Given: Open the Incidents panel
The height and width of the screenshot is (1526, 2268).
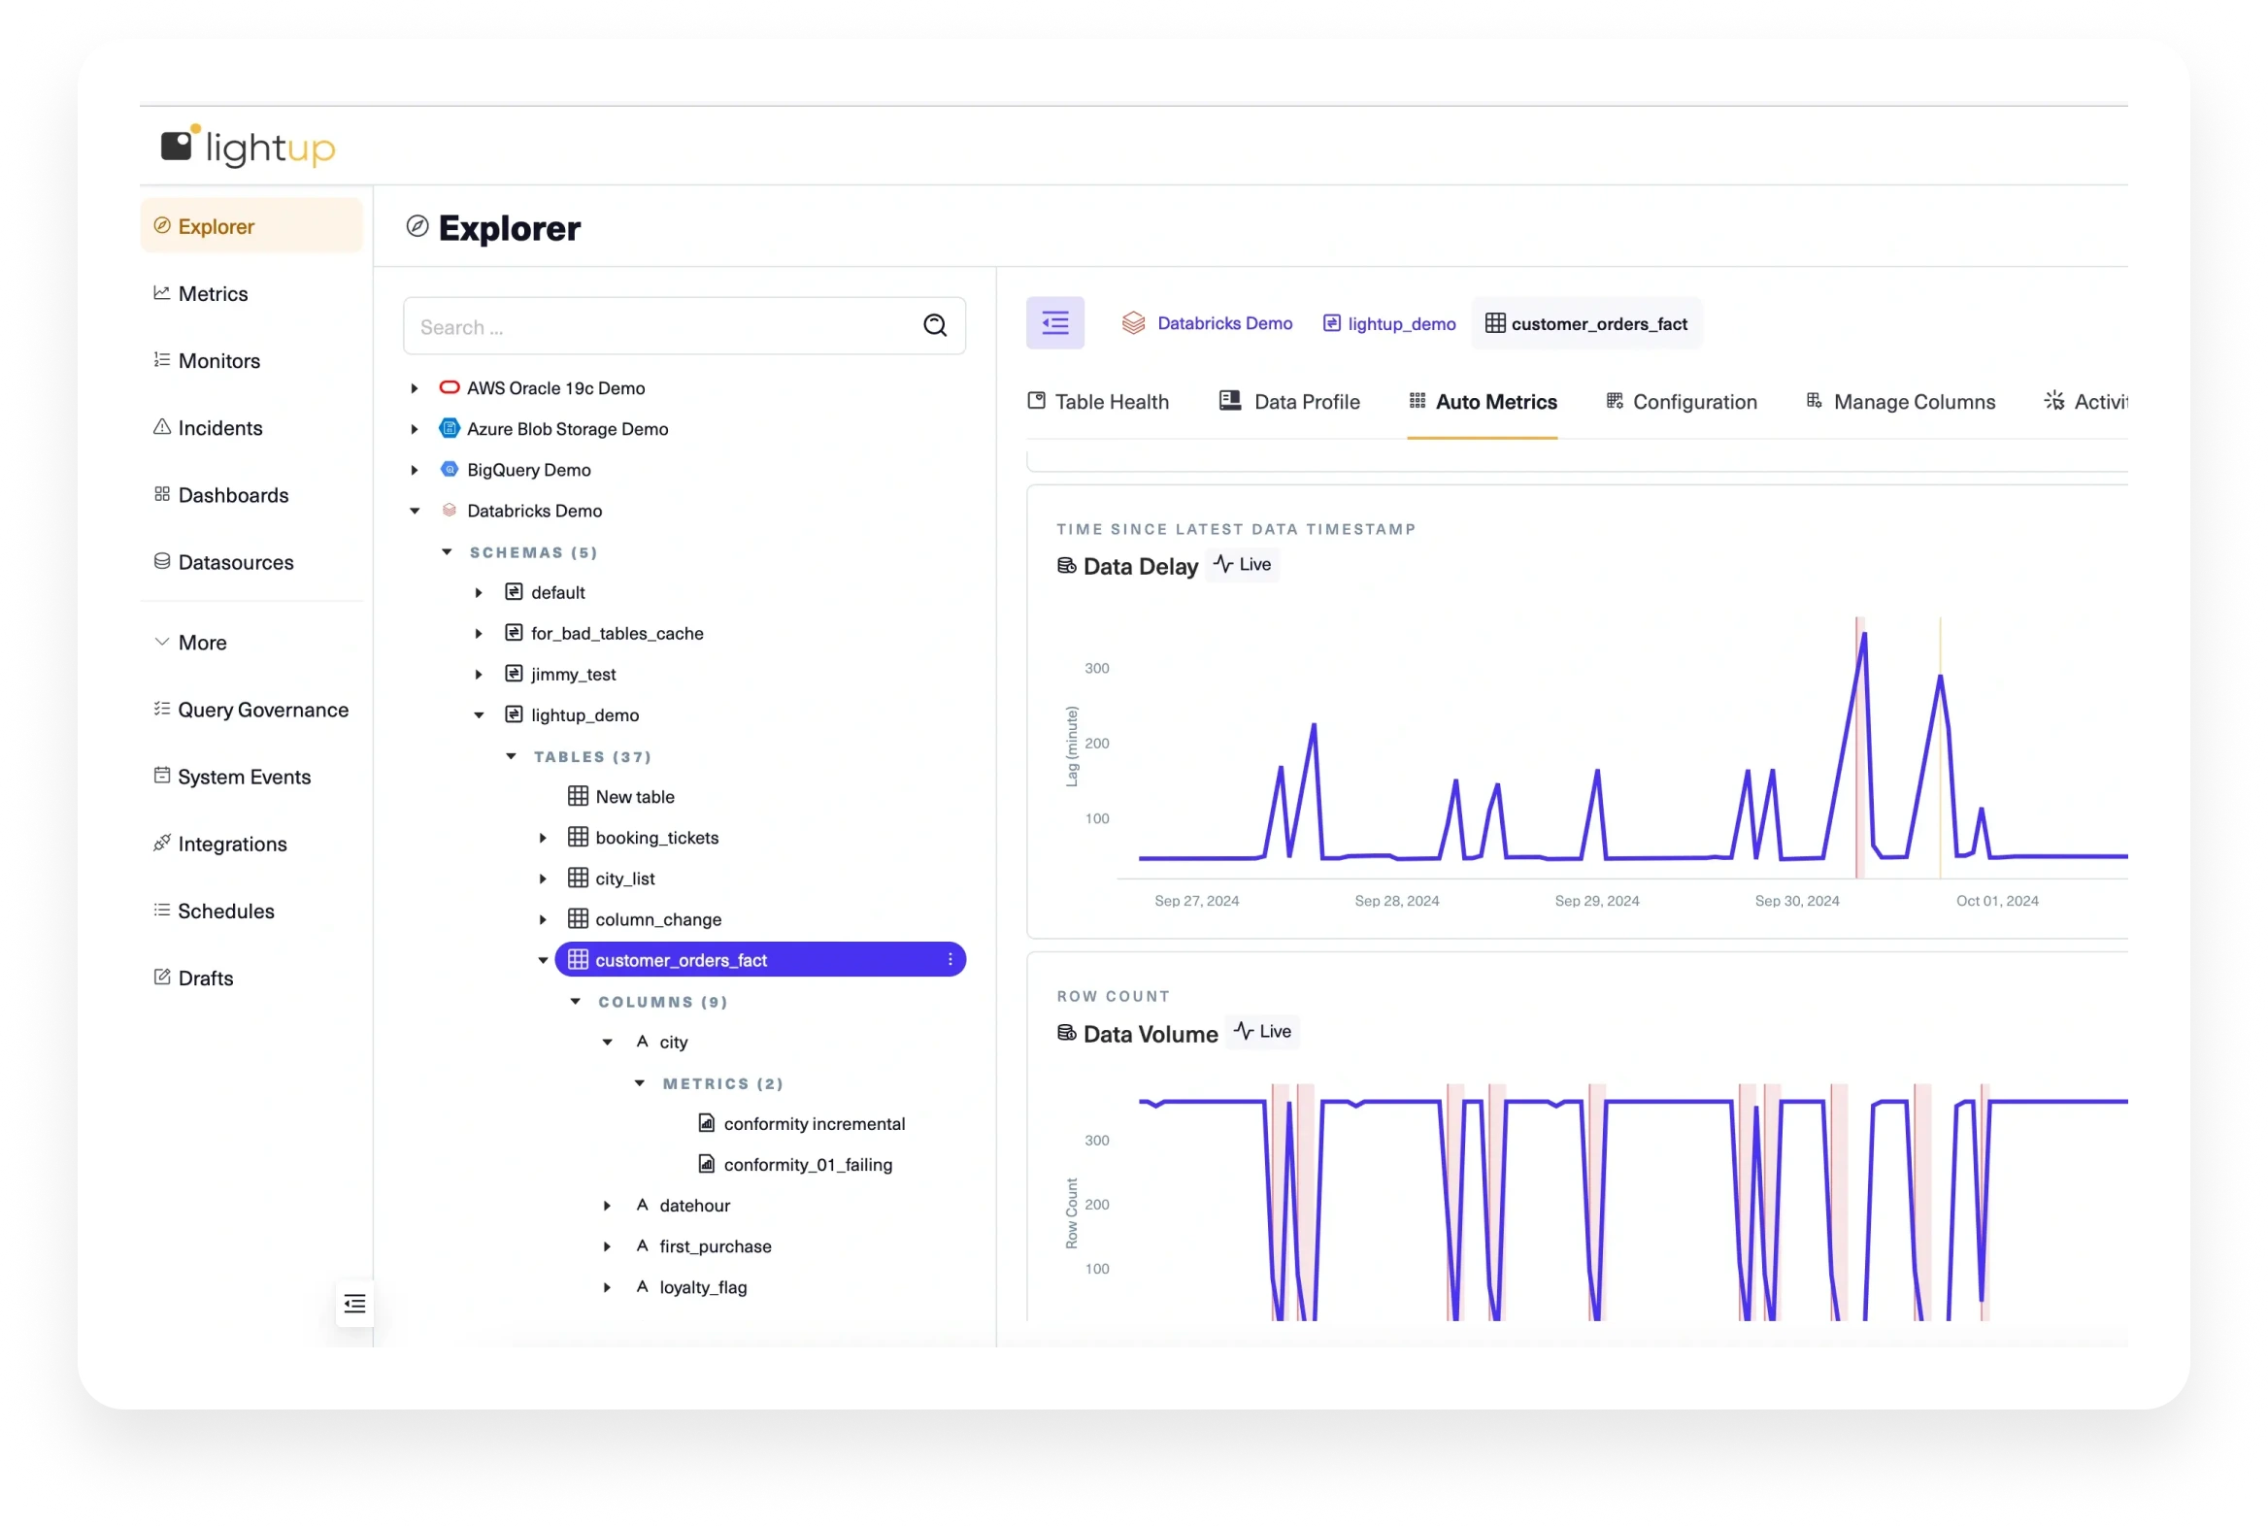Looking at the screenshot, I should [x=219, y=427].
